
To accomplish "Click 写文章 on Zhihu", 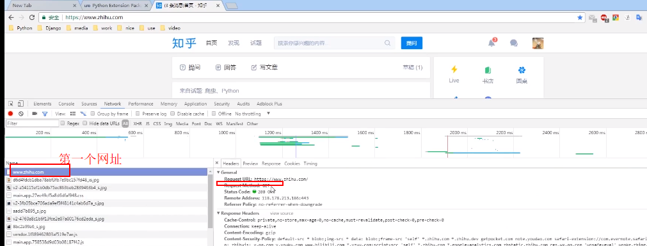I will (264, 67).
